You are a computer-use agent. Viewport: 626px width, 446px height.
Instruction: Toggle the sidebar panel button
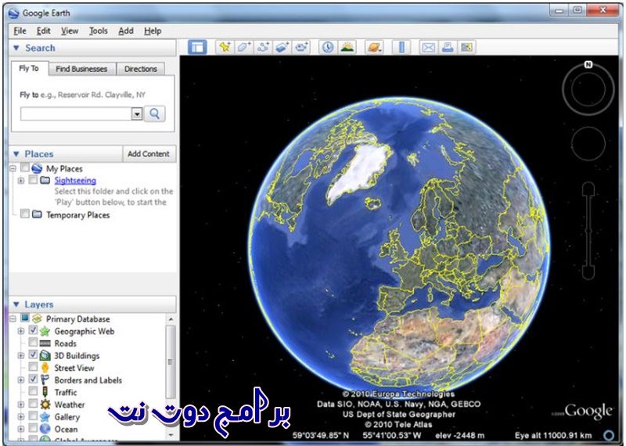click(197, 47)
